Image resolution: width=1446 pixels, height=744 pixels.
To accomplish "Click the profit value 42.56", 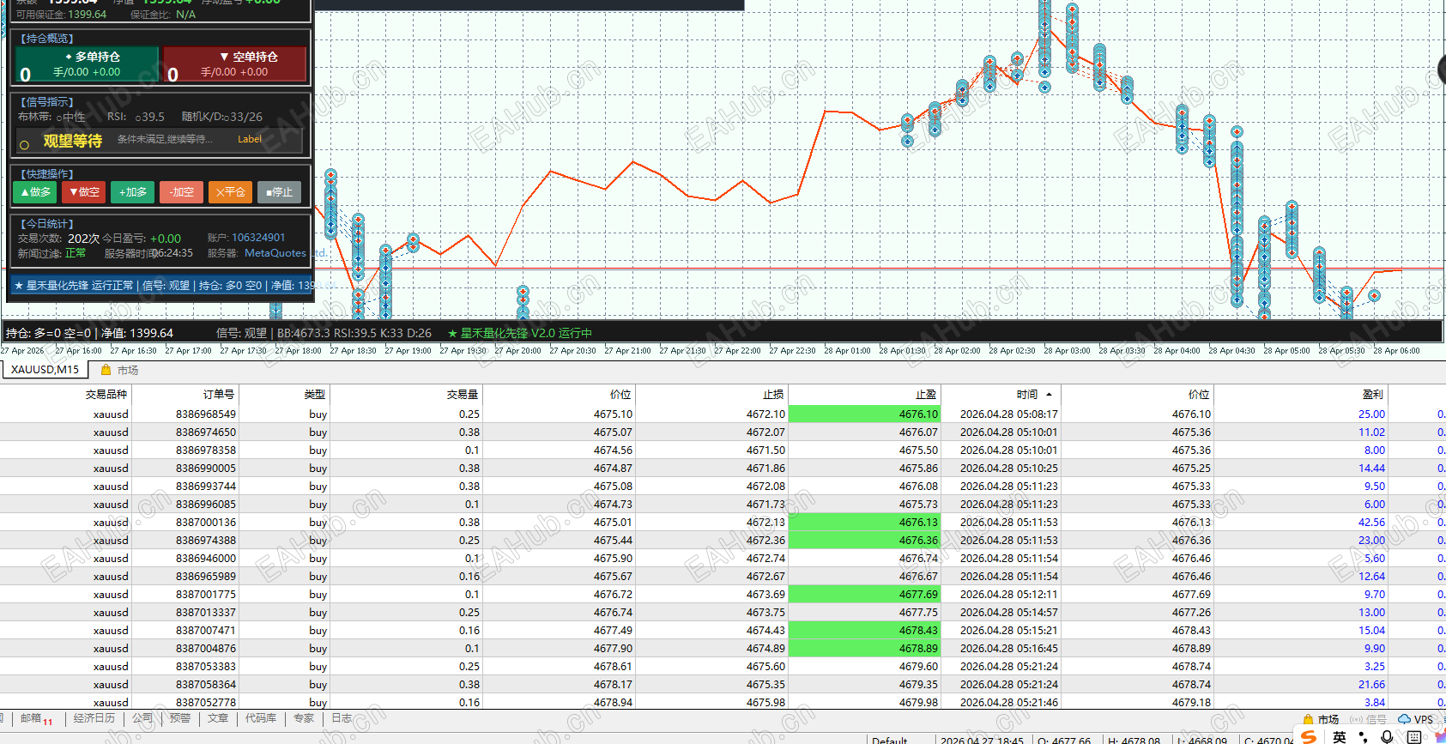I will click(1371, 523).
